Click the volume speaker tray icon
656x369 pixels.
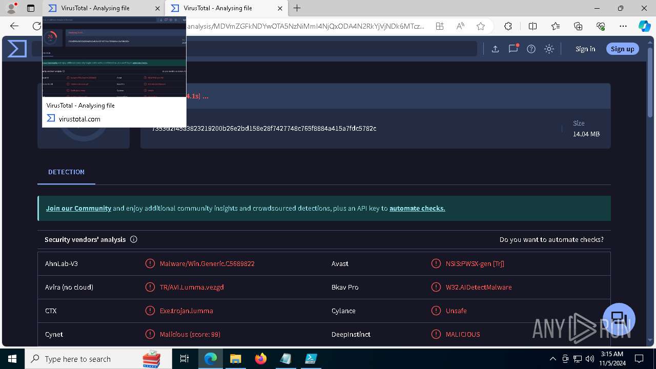pos(589,359)
